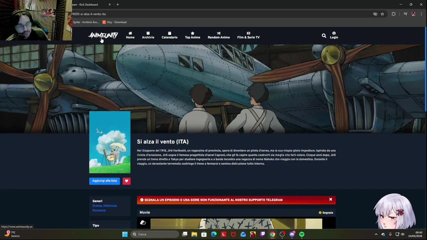Open Sprite - Archivio bookmark

[x=85, y=22]
